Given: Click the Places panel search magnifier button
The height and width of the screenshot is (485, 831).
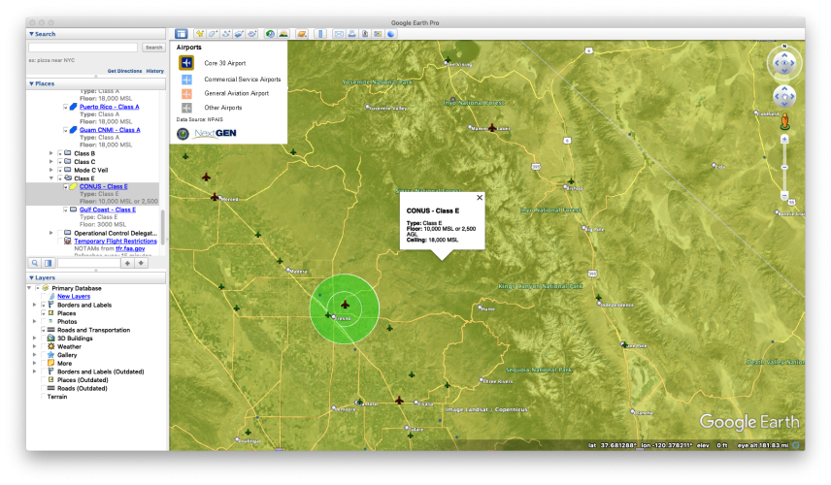Looking at the screenshot, I should 34,263.
